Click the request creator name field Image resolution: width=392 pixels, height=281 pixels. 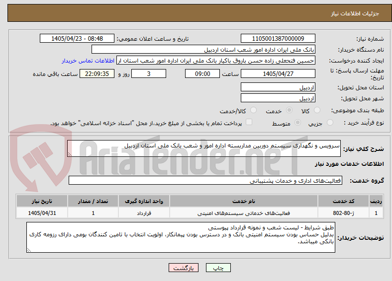click(216, 61)
